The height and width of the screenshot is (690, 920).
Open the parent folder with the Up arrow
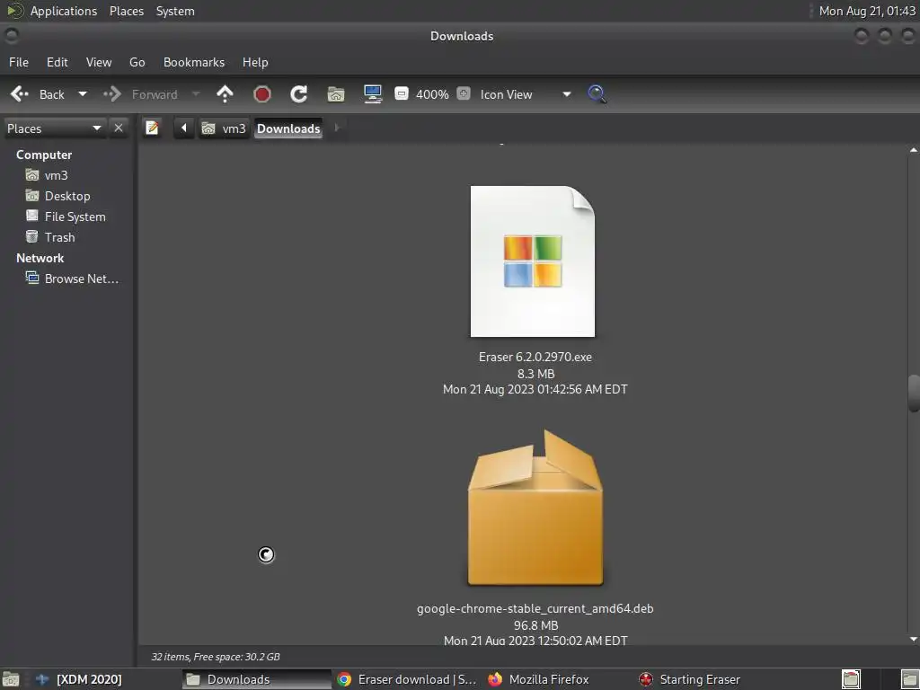tap(225, 93)
